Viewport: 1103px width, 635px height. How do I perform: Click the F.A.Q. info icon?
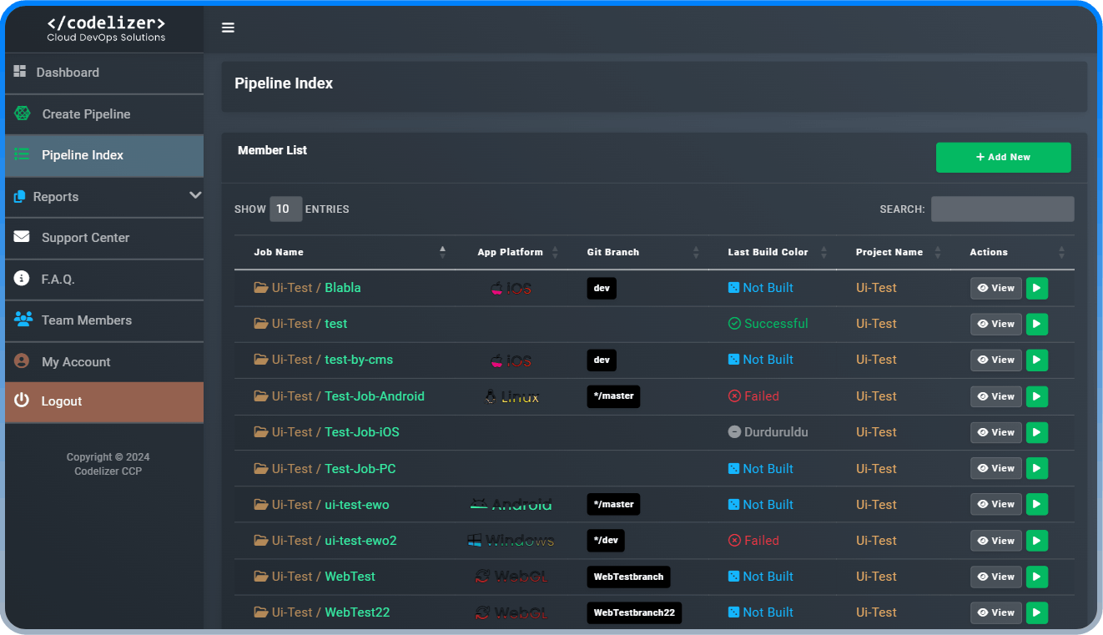(22, 279)
